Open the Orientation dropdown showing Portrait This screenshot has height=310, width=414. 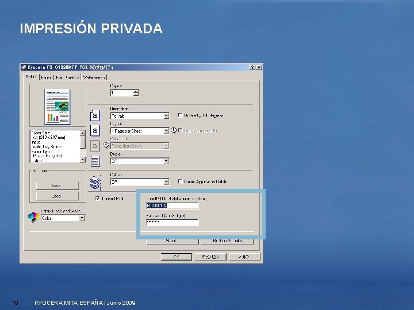click(x=140, y=116)
